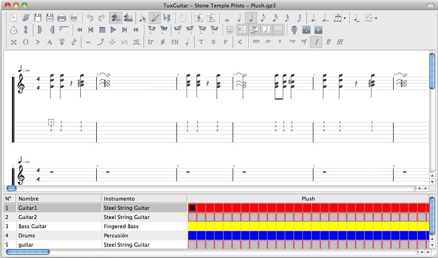Set dynamic to fff
Screen dimensions: 438x258
(x=340, y=42)
